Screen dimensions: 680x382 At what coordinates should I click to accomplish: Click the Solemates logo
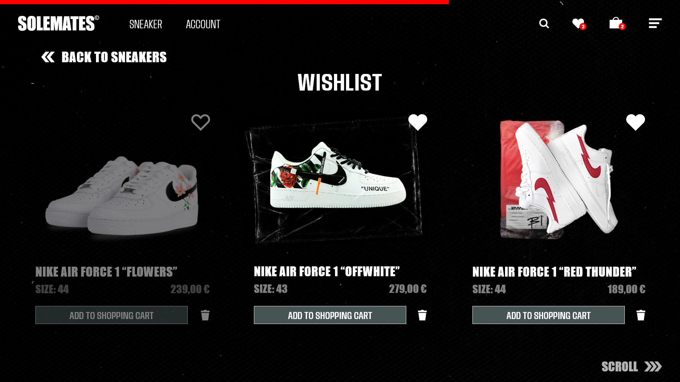point(58,23)
